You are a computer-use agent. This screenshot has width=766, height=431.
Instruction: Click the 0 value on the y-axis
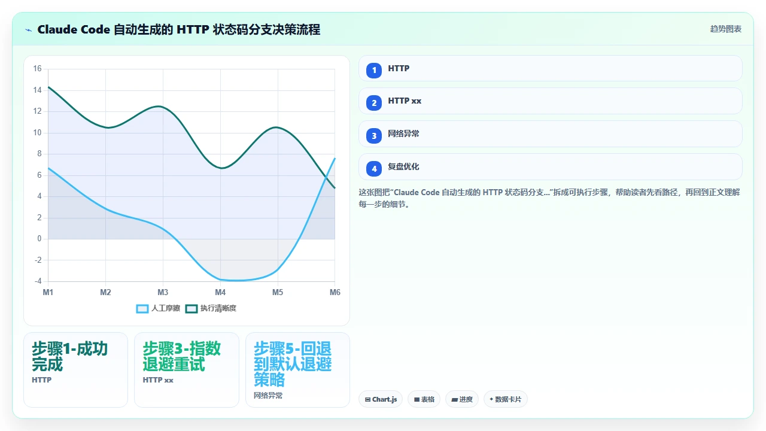click(39, 239)
